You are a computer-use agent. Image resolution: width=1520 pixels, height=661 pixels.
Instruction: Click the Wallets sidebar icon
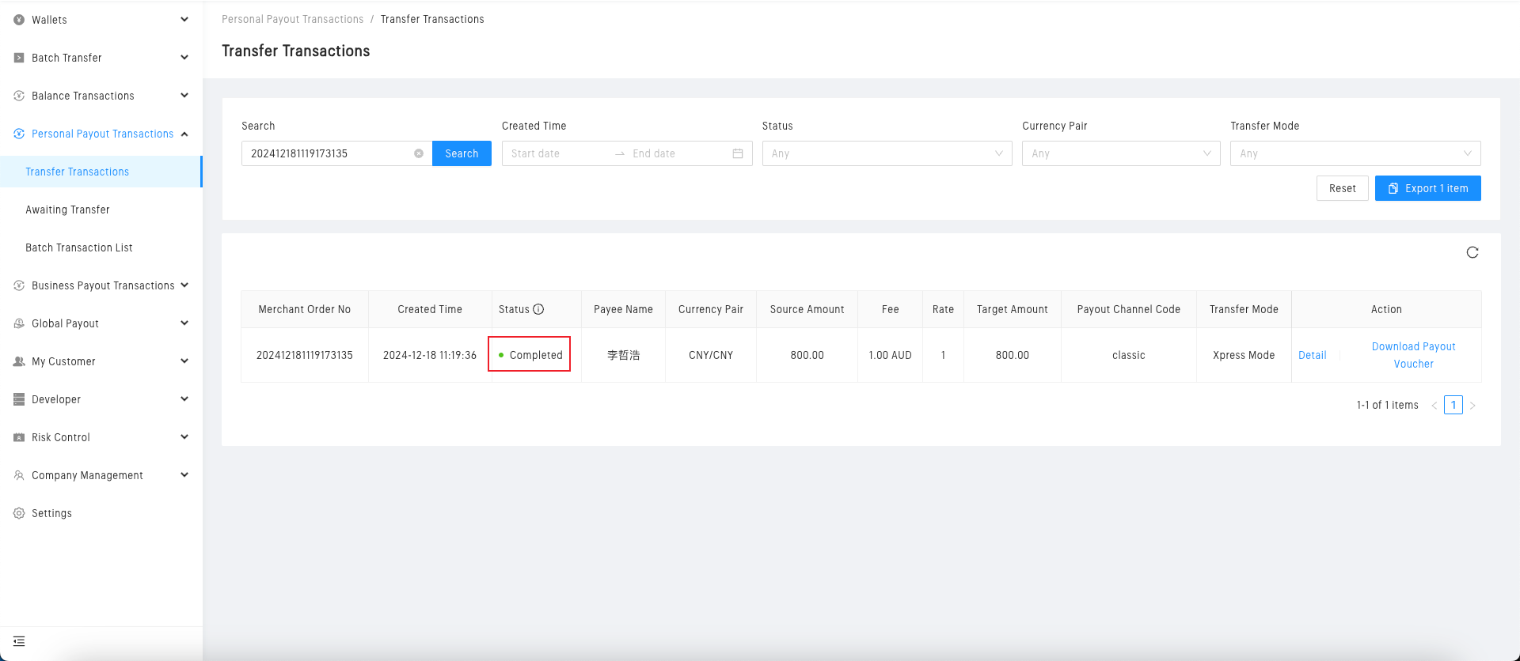(x=19, y=20)
